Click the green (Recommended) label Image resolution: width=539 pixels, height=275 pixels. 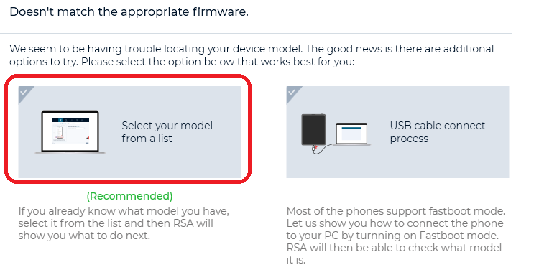click(x=129, y=196)
